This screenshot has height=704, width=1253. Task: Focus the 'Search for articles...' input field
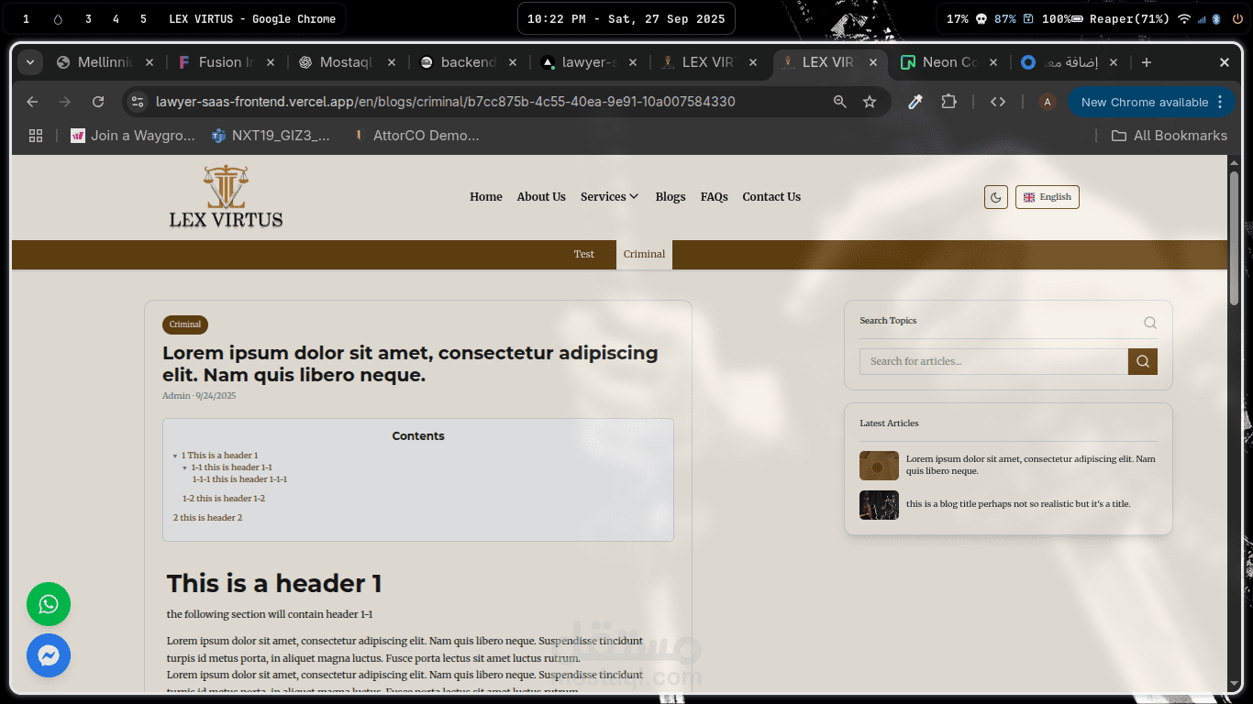coord(993,361)
